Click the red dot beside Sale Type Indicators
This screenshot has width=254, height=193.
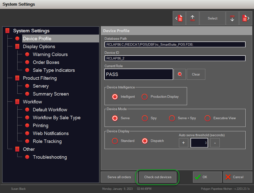click(27, 70)
